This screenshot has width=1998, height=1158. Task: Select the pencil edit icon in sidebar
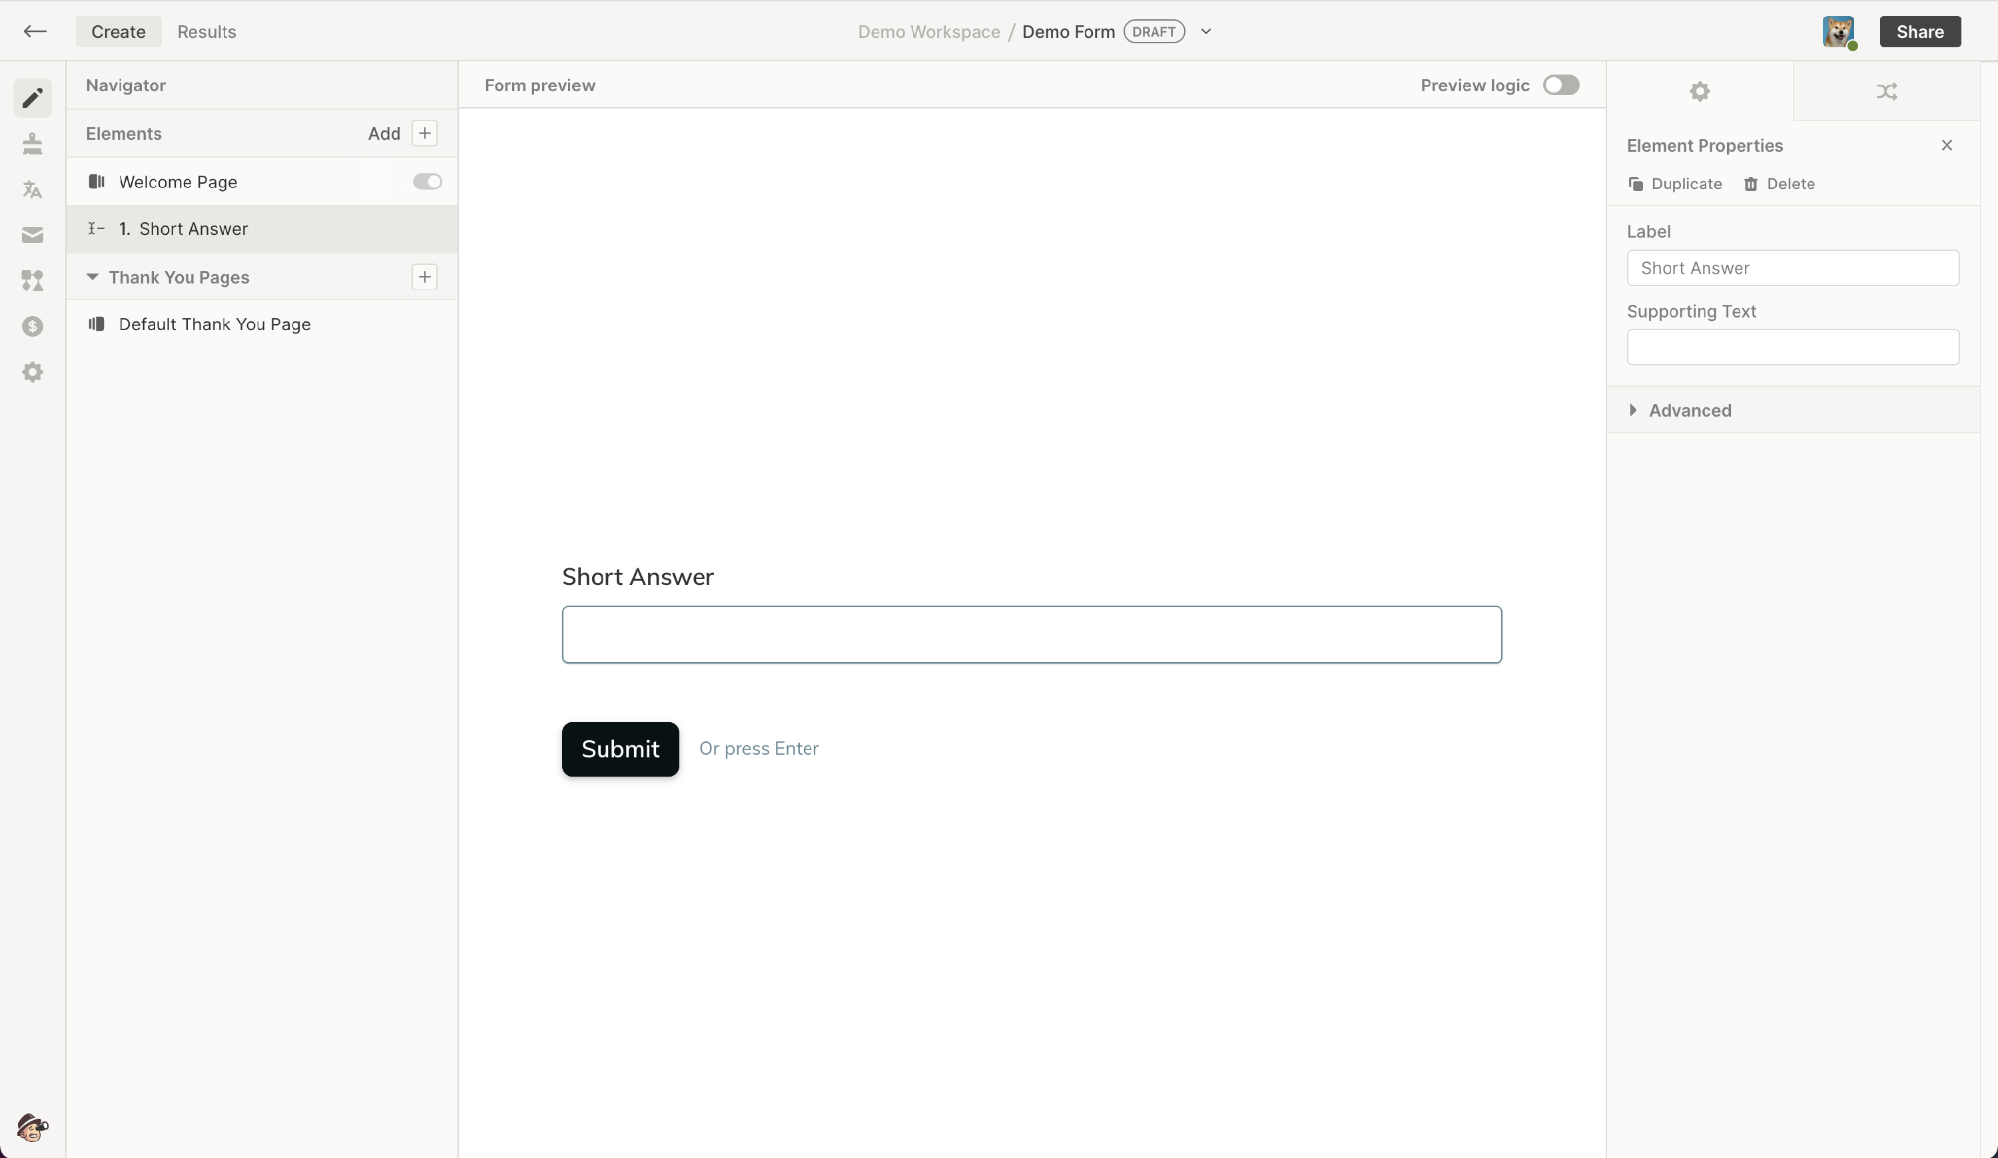pyautogui.click(x=33, y=98)
